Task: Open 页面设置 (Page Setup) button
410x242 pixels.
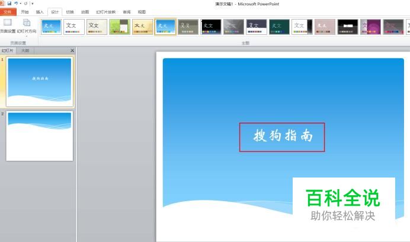Action: coord(8,27)
